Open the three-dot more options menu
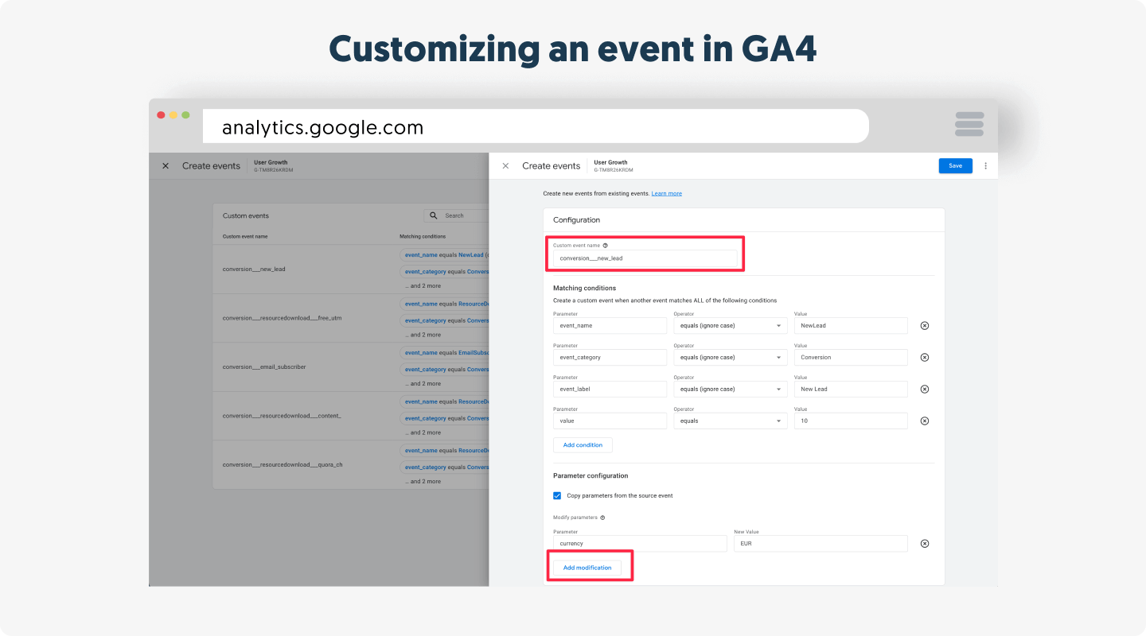Viewport: 1146px width, 636px height. (x=985, y=166)
